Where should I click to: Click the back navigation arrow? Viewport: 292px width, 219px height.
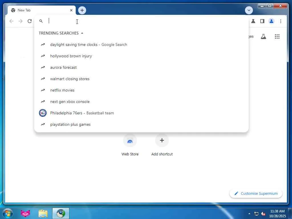pos(11,21)
